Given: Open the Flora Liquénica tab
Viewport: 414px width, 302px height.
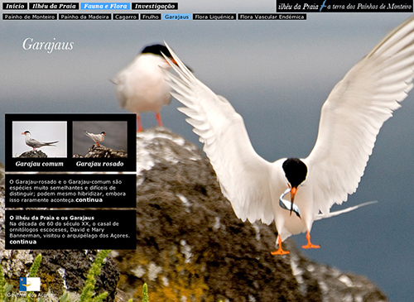Looking at the screenshot, I should (x=214, y=17).
